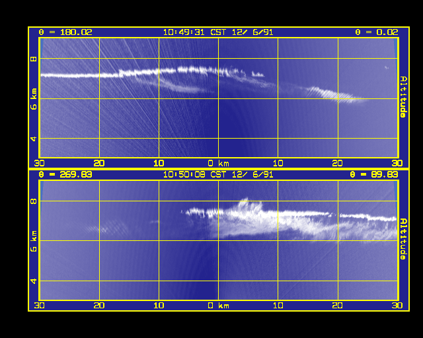Select the 10:49:31 CST timestamp header

[218, 32]
